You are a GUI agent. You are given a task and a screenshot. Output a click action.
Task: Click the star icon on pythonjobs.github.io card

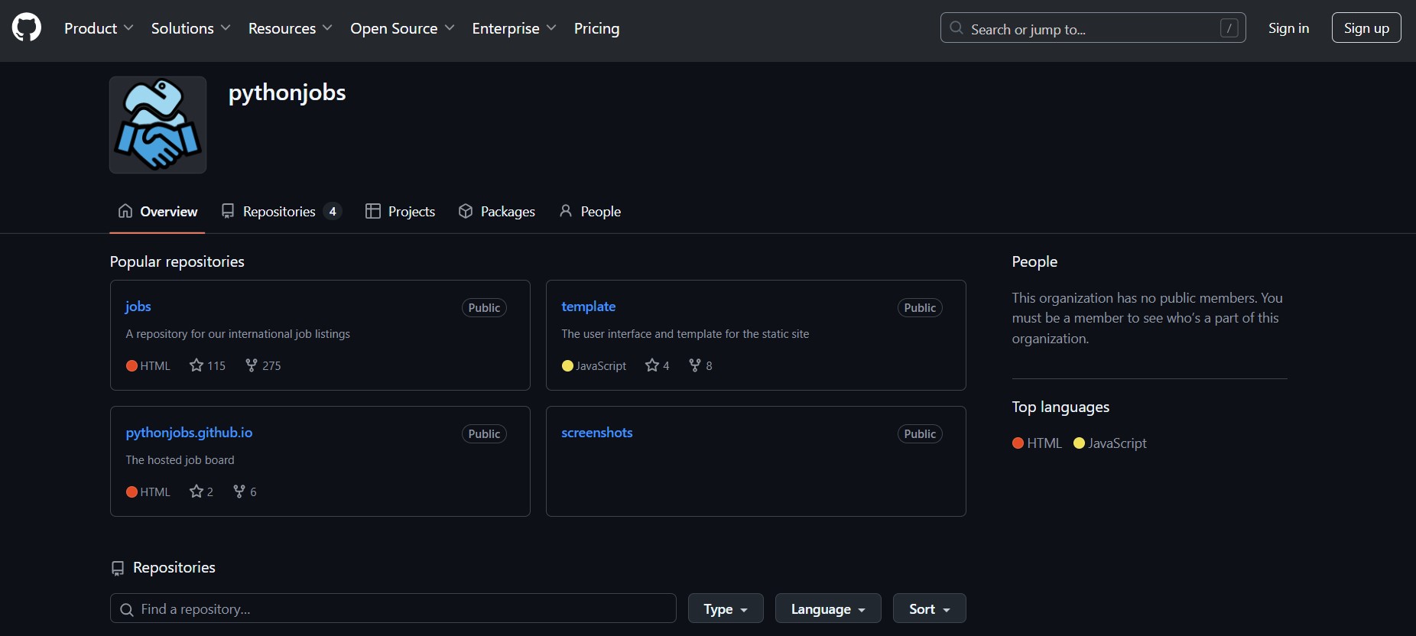[x=196, y=492]
